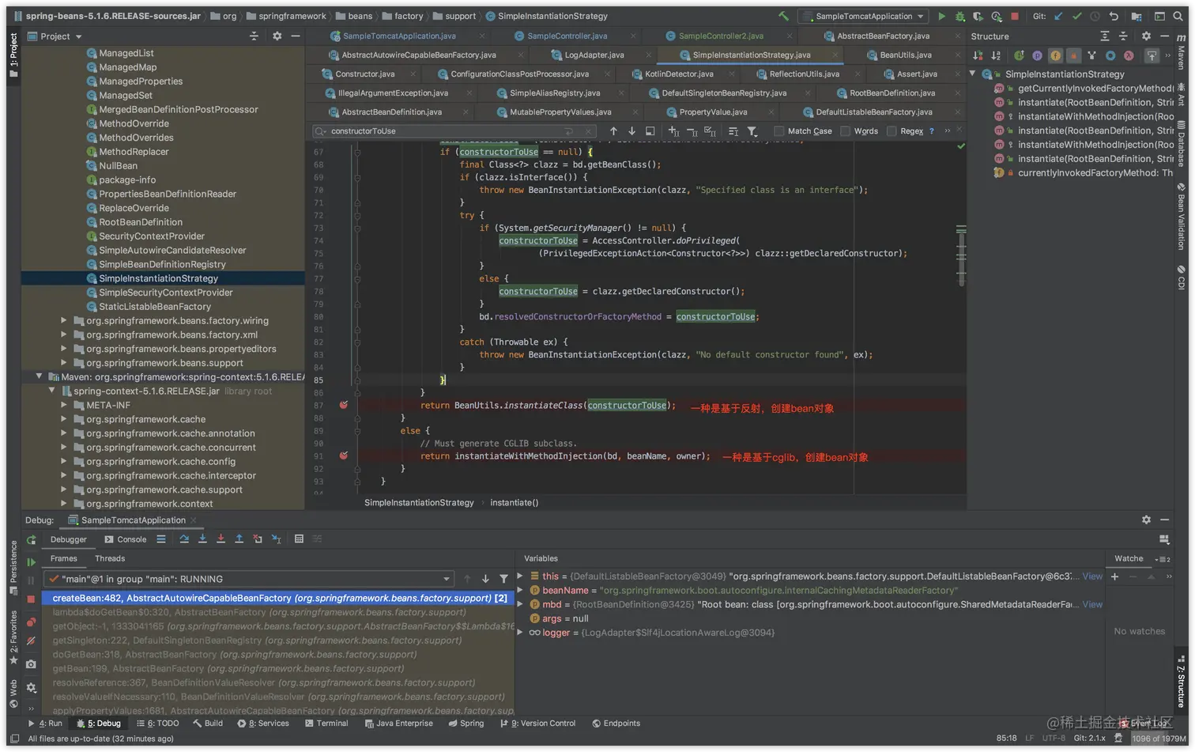The image size is (1195, 752).
Task: Click the Build project hammer icon
Action: click(783, 16)
